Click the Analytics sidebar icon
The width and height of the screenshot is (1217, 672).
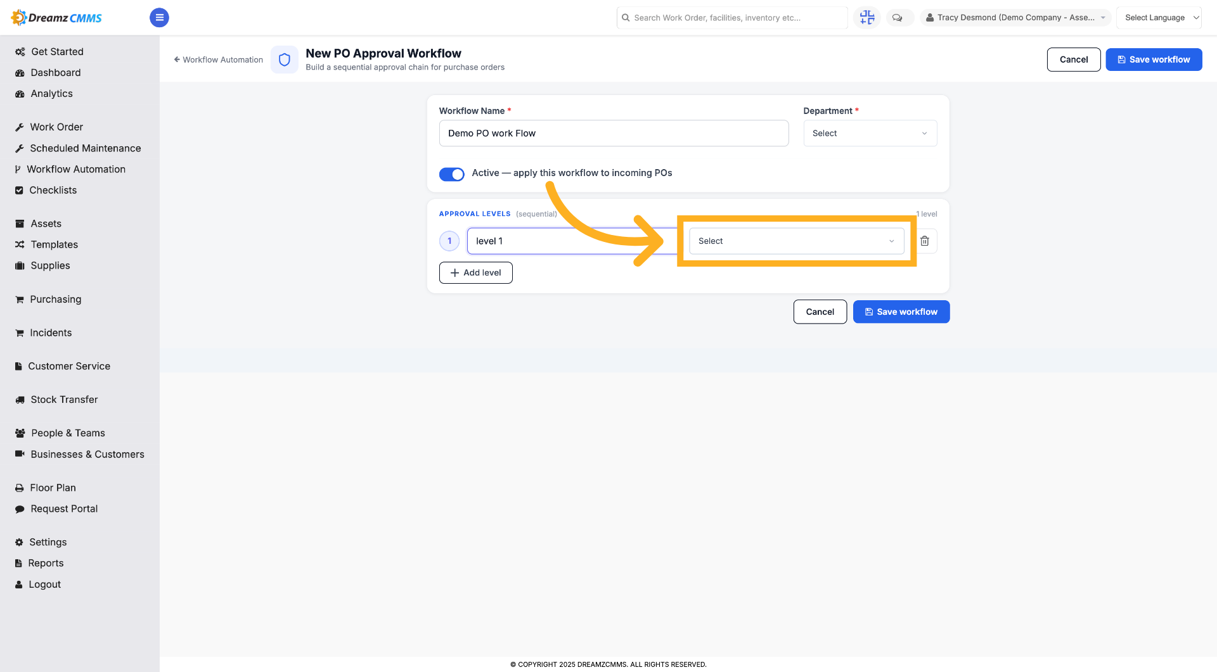click(x=20, y=94)
